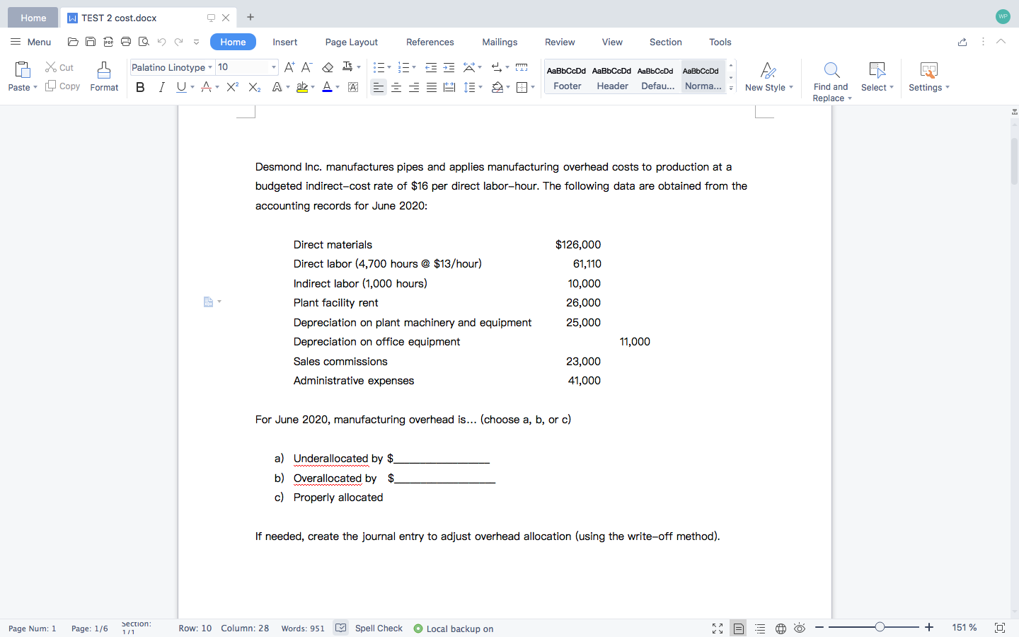The height and width of the screenshot is (637, 1019).
Task: Enter full screen mode from status bar
Action: tap(718, 628)
